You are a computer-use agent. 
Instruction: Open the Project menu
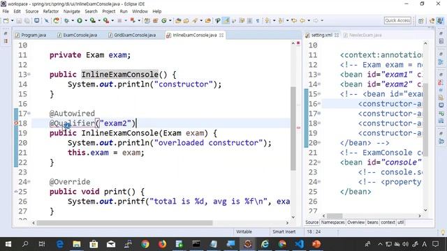[x=109, y=11]
